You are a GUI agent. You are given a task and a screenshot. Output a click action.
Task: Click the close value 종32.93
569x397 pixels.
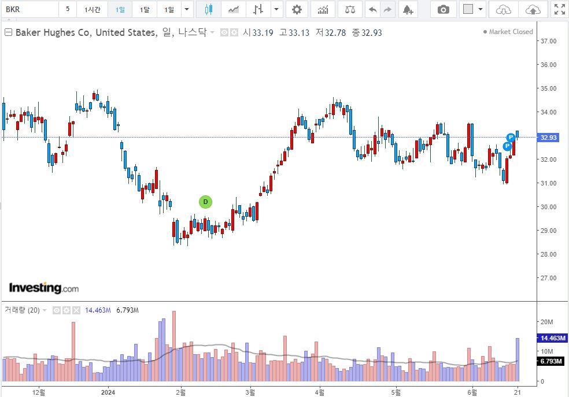click(x=367, y=32)
